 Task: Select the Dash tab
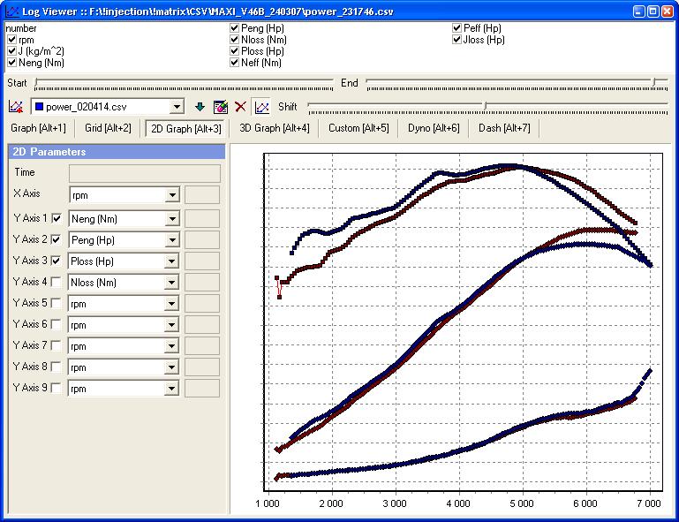(x=503, y=128)
